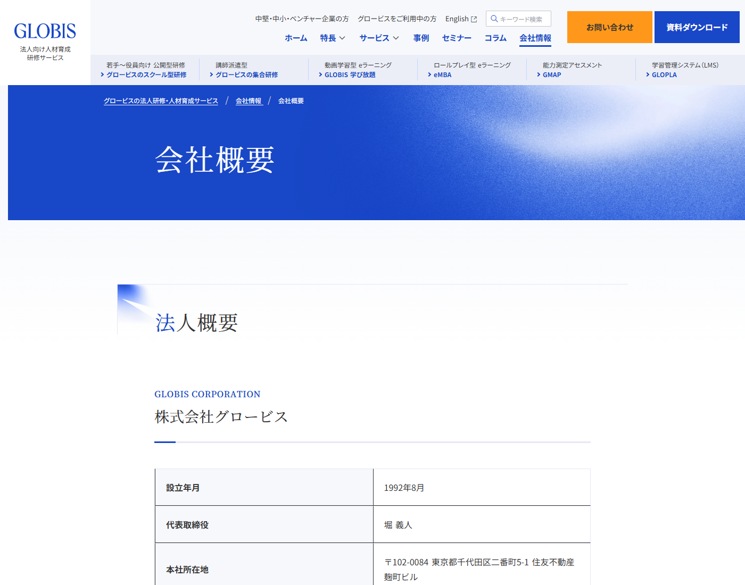Open グロービスのスクール型研修 service link
The image size is (745, 585).
pyautogui.click(x=146, y=75)
